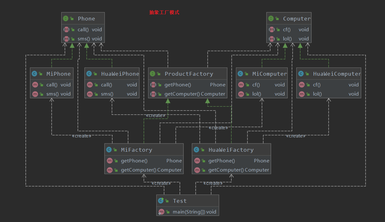The image size is (385, 222).
Task: Click the Phone interface icon
Action: click(66, 19)
